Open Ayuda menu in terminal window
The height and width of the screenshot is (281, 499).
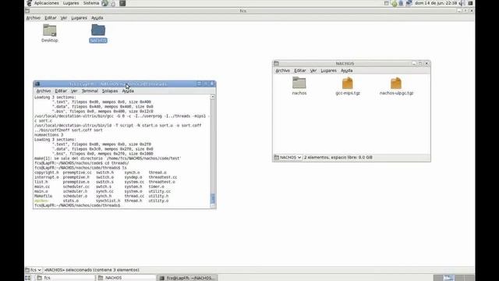(x=128, y=91)
